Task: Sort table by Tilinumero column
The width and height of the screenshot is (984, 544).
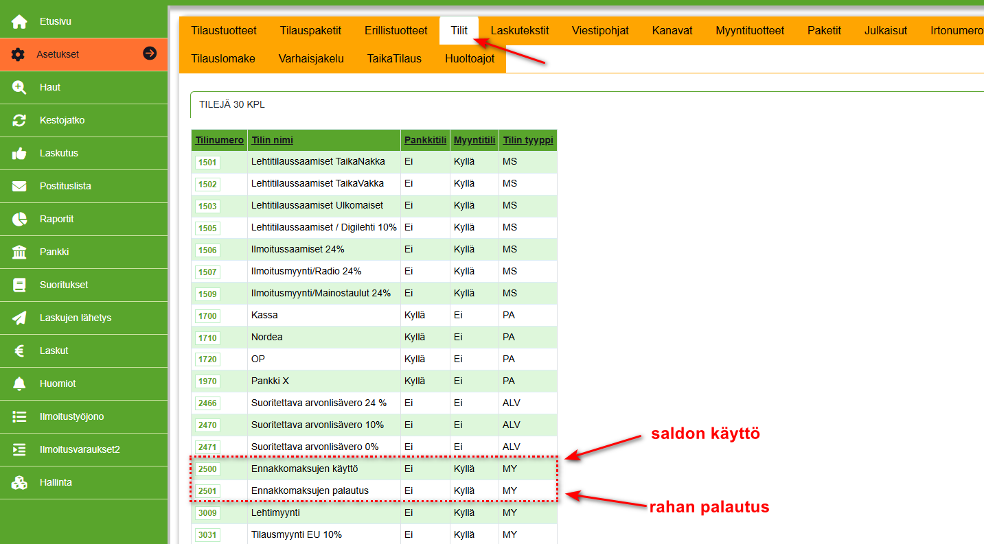Action: click(219, 140)
